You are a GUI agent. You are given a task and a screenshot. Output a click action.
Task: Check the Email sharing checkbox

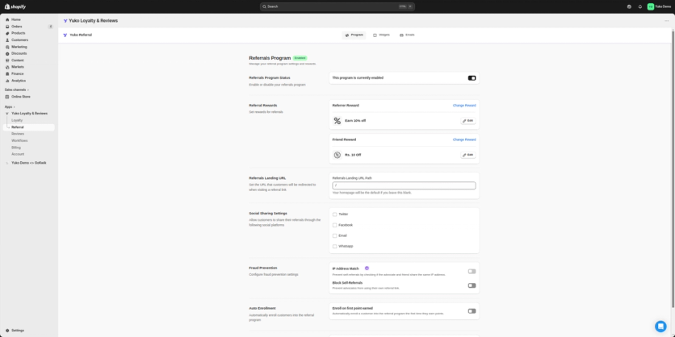334,235
